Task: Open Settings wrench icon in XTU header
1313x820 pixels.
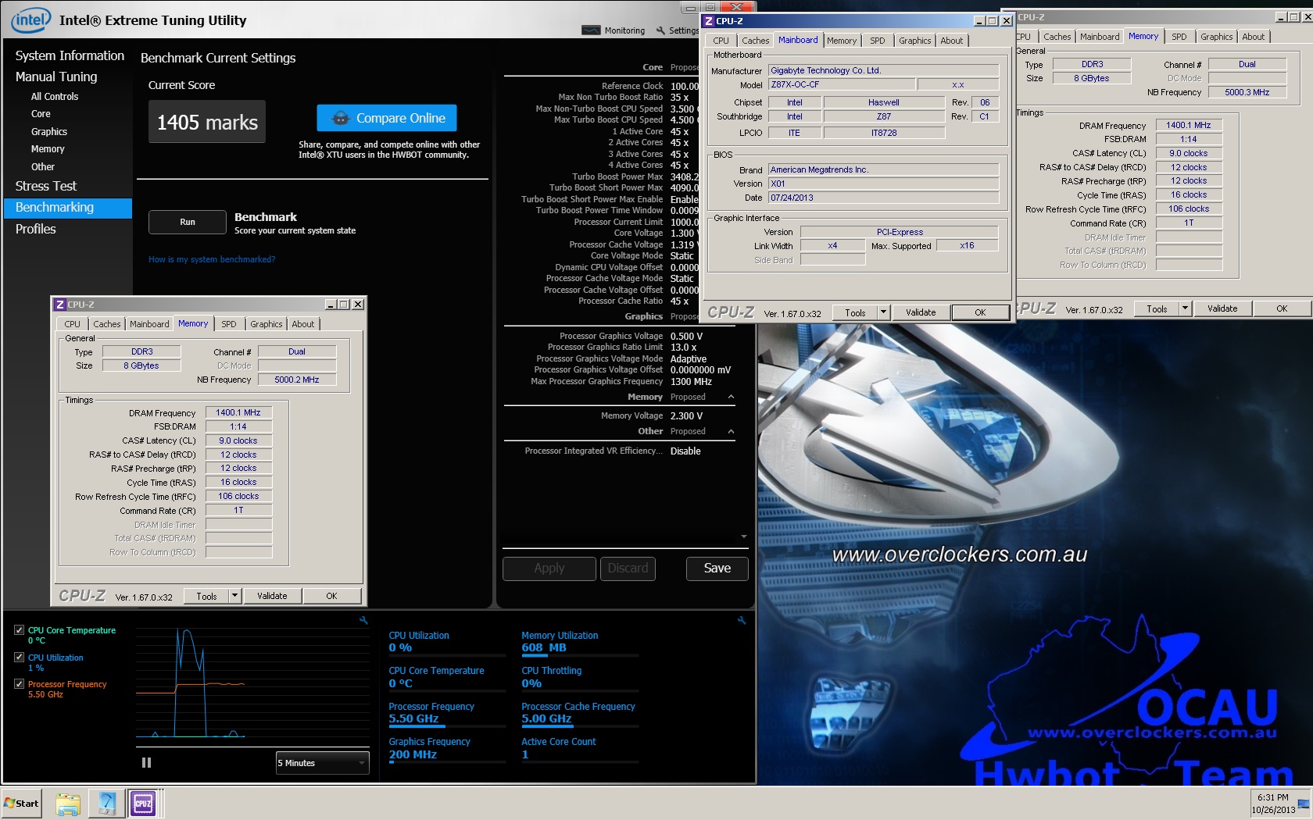Action: pyautogui.click(x=661, y=30)
